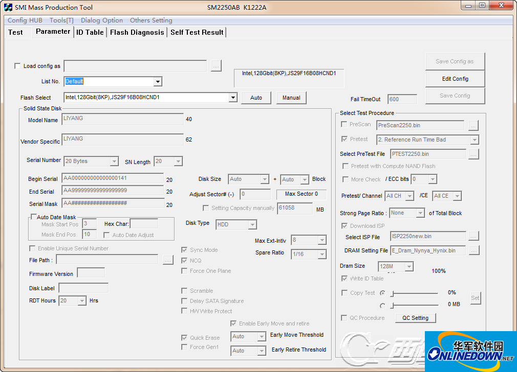Switch to Test tab
This screenshot has width=517, height=372.
point(15,32)
